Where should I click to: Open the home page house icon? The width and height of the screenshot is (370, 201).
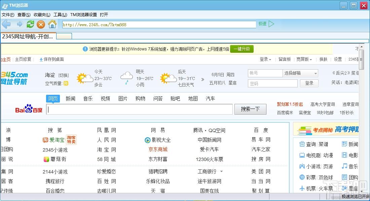coord(52,24)
